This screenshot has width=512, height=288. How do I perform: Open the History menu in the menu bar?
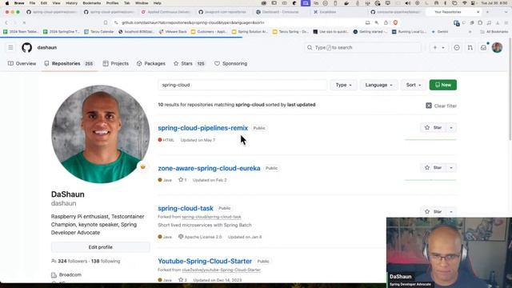tap(71, 3)
